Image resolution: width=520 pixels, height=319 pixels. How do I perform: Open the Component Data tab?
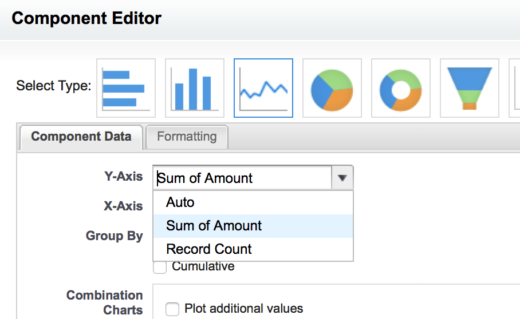(81, 137)
